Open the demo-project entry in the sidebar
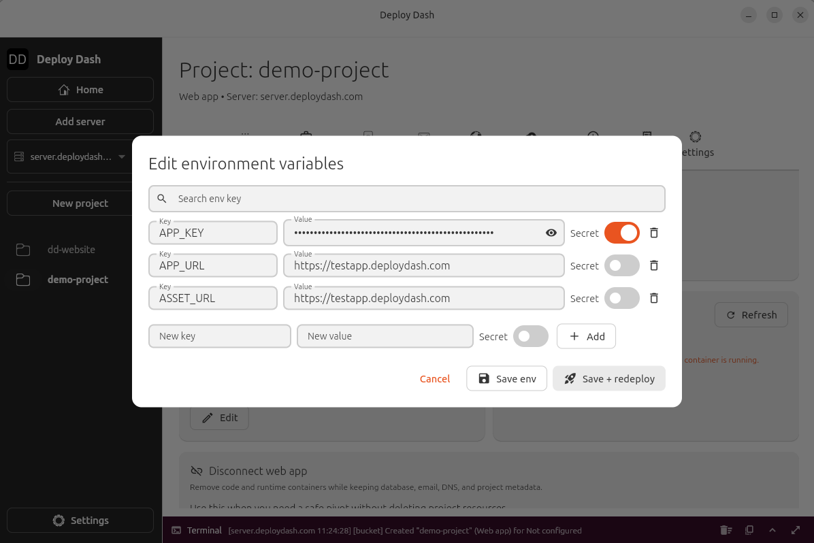Screen dimensions: 814x543 coord(78,279)
